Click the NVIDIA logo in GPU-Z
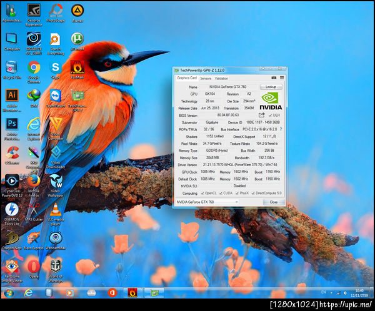 coord(271,101)
